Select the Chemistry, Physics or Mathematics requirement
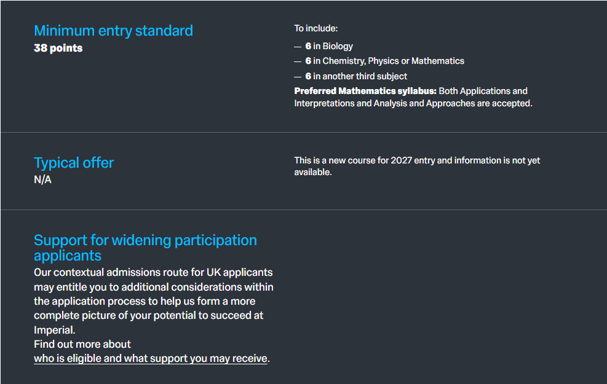Viewport: 607px width, 384px height. [x=384, y=61]
